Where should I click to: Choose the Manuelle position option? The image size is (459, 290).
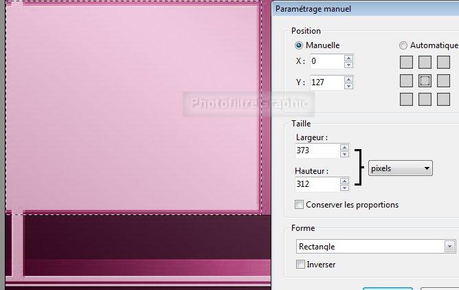(x=300, y=45)
